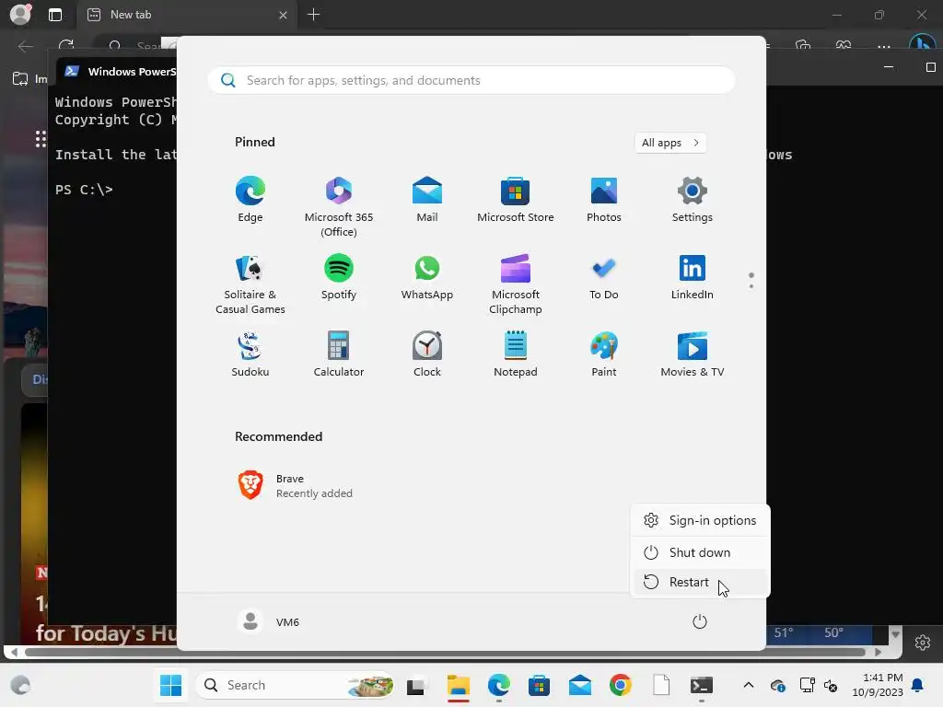943x707 pixels.
Task: Open the Mail pinned app
Action: pyautogui.click(x=427, y=200)
